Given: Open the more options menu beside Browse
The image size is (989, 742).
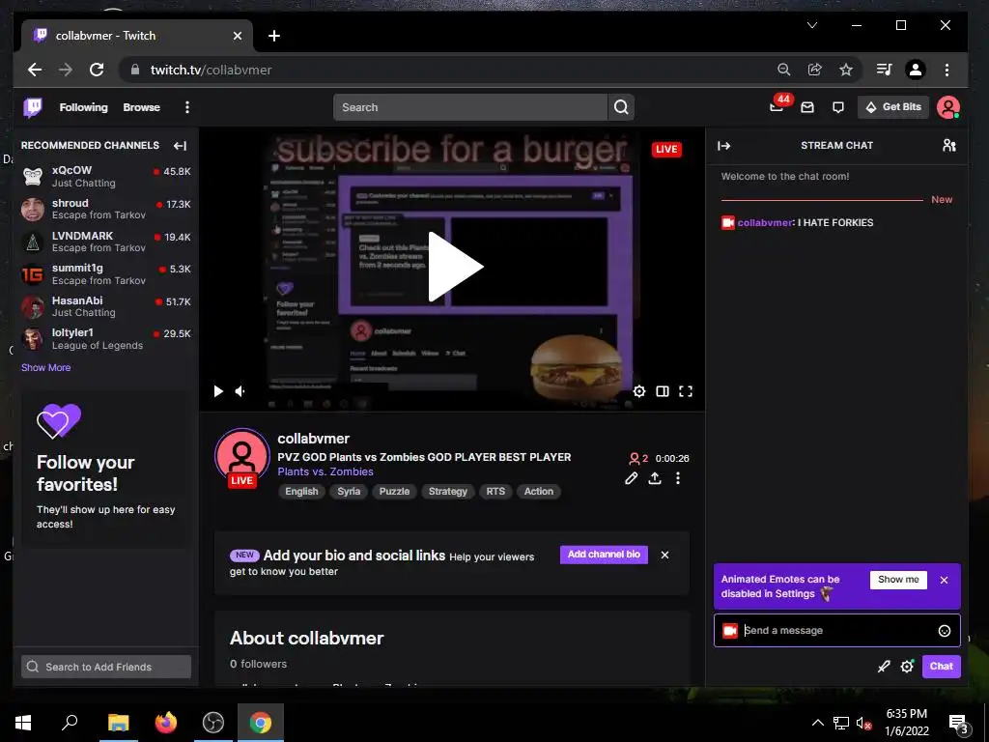Looking at the screenshot, I should pyautogui.click(x=186, y=107).
